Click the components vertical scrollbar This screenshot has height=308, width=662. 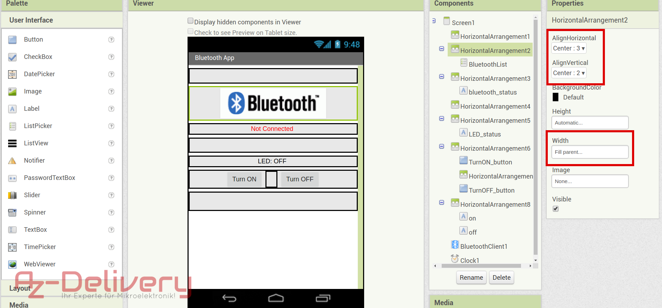[x=535, y=137]
